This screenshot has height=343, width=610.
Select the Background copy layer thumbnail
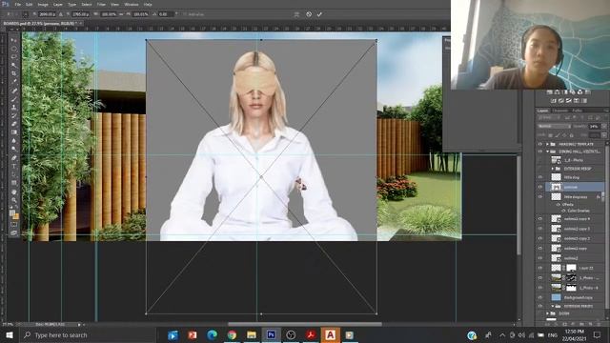(x=557, y=297)
